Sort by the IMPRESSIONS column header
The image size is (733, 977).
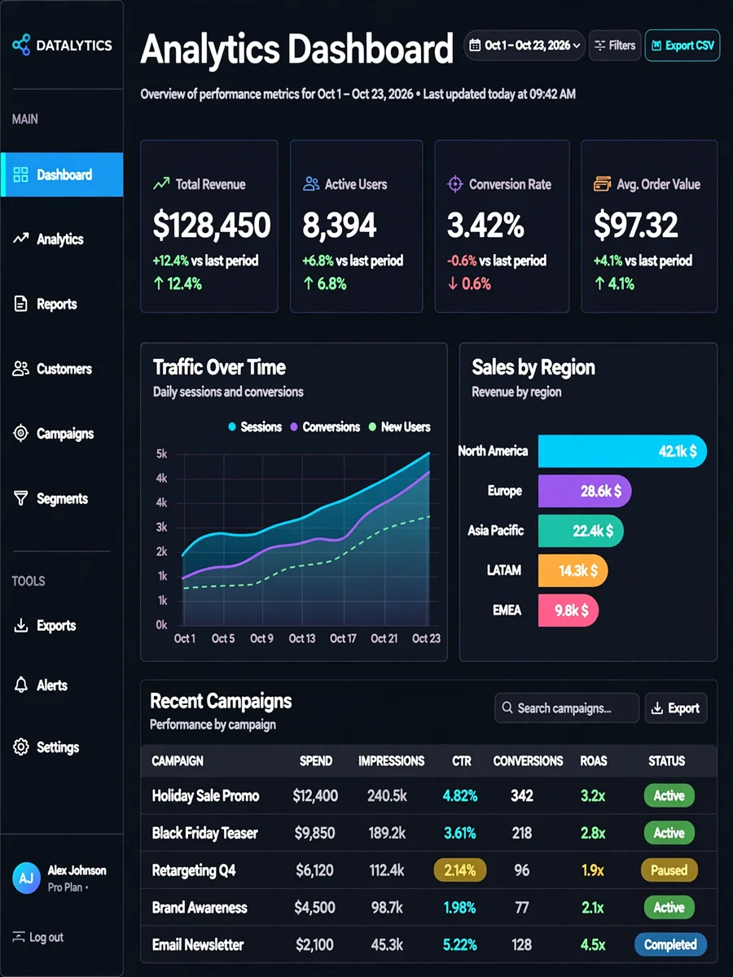392,761
